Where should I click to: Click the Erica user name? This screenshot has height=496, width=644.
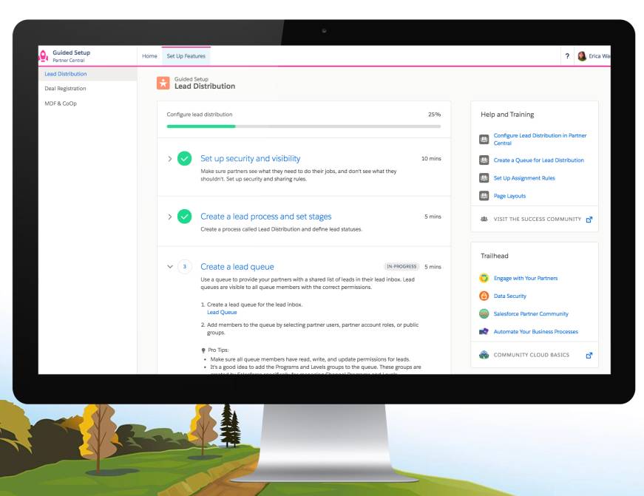[599, 56]
